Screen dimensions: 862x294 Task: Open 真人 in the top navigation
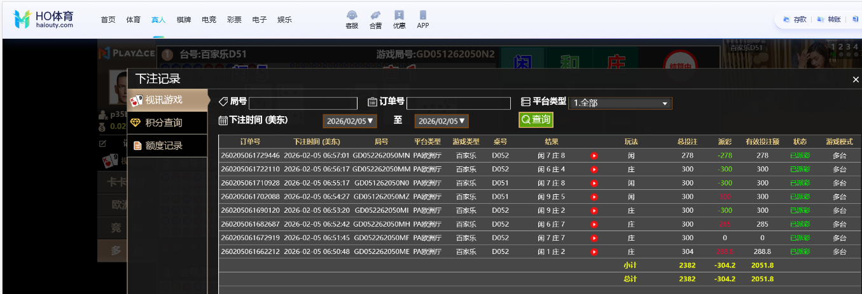(x=158, y=20)
